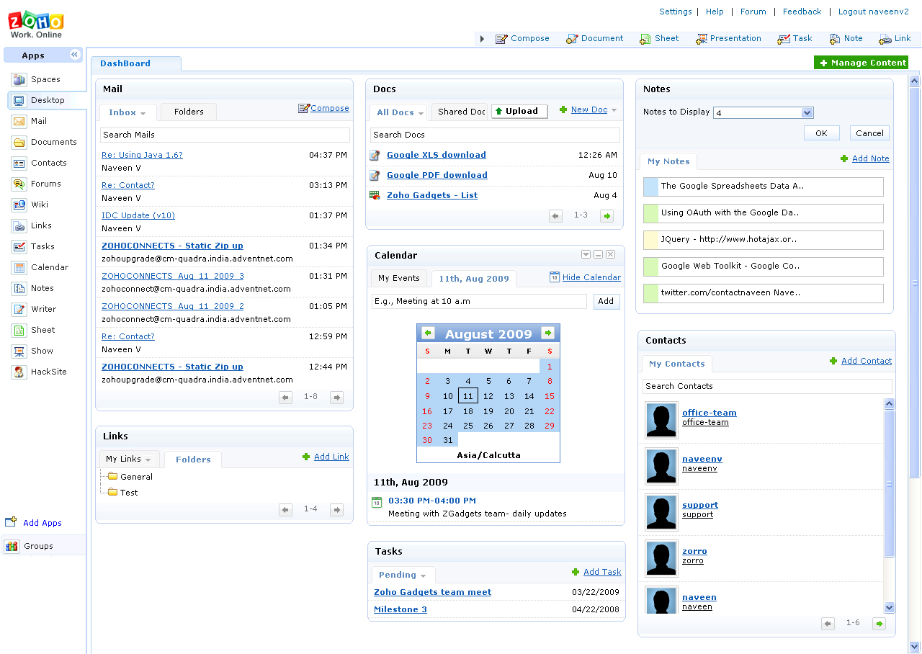Screen dimensions: 922x654
Task: Switch to My Events tab
Action: 398,278
